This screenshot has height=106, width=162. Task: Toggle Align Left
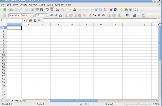point(66,15)
